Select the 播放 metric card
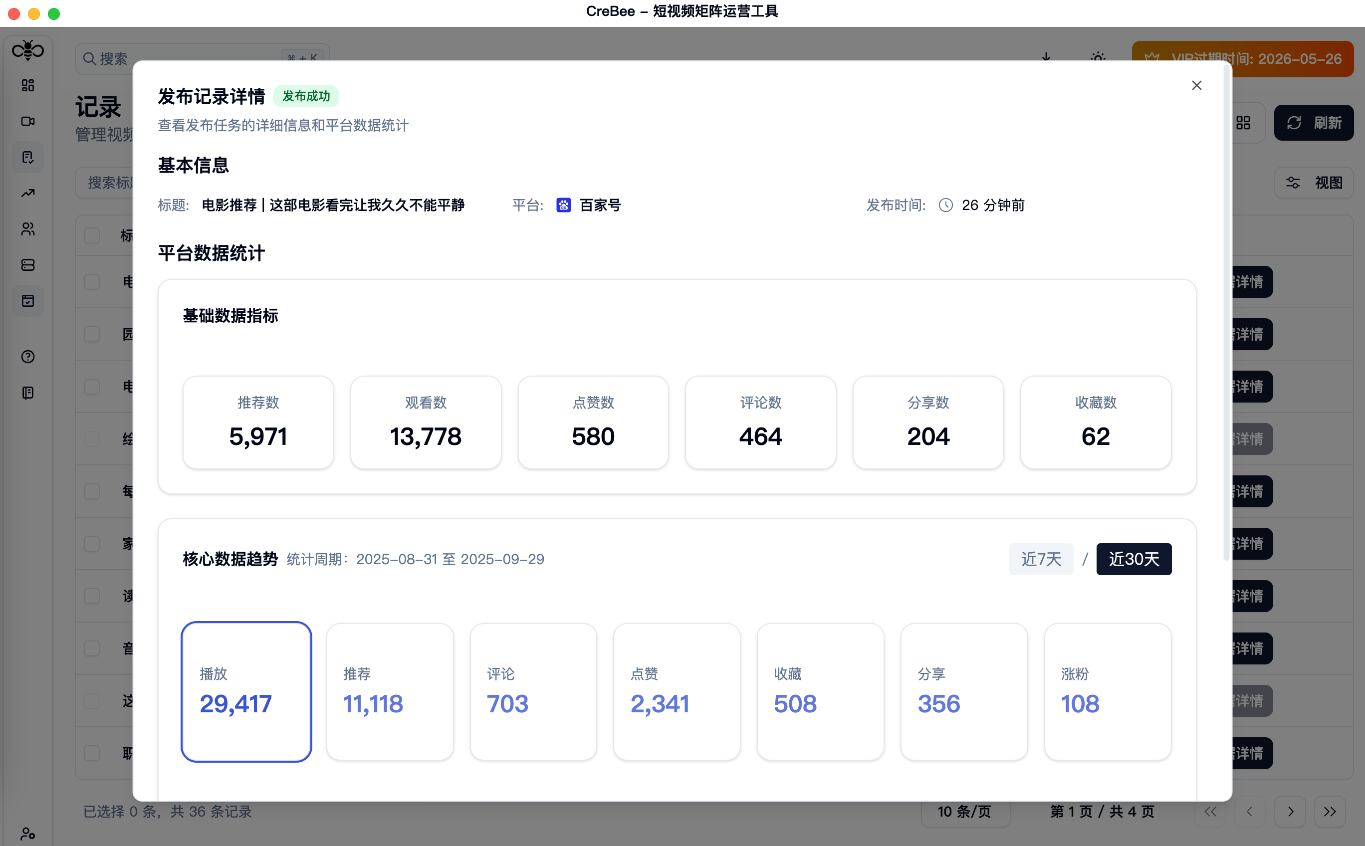 pyautogui.click(x=246, y=691)
